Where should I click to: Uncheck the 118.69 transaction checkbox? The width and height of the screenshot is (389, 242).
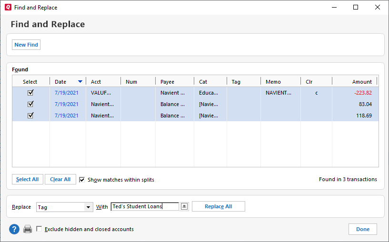(30, 116)
